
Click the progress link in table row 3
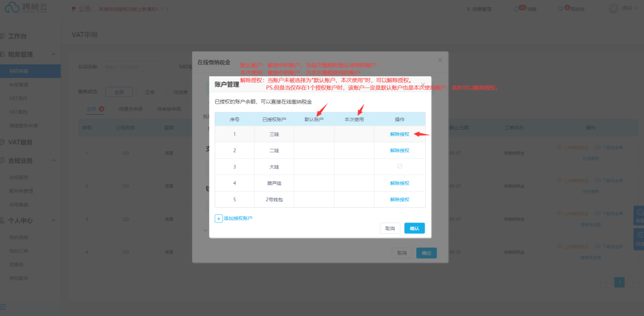point(590,224)
